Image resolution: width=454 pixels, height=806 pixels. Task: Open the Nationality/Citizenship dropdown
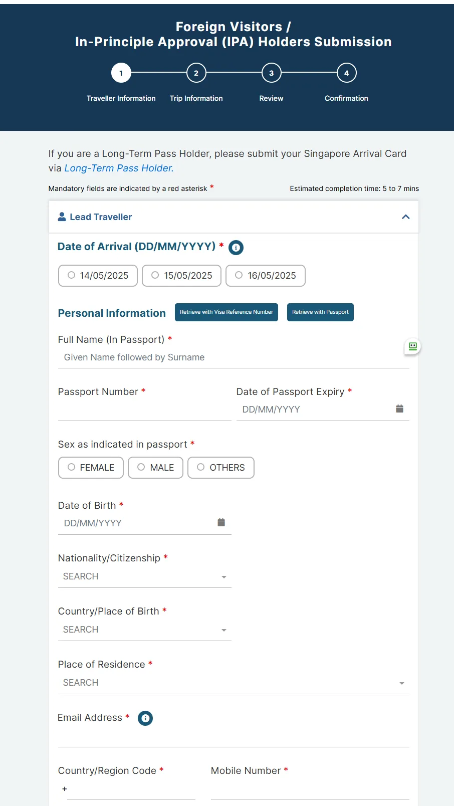[x=144, y=577]
